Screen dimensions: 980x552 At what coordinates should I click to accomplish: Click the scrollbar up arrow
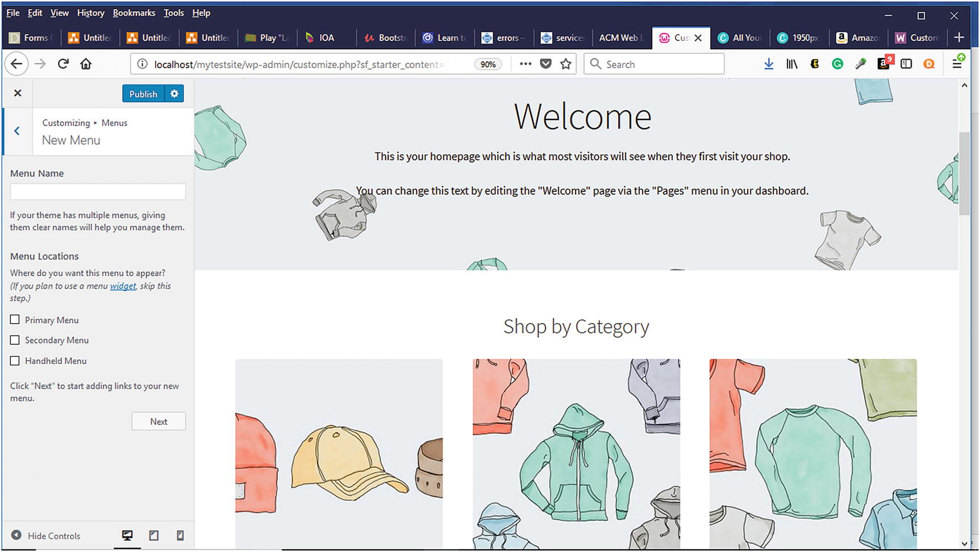[x=964, y=85]
